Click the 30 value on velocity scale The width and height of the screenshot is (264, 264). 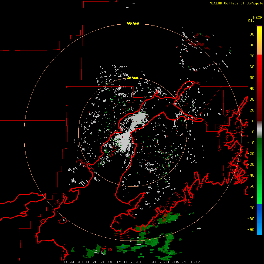click(252, 99)
